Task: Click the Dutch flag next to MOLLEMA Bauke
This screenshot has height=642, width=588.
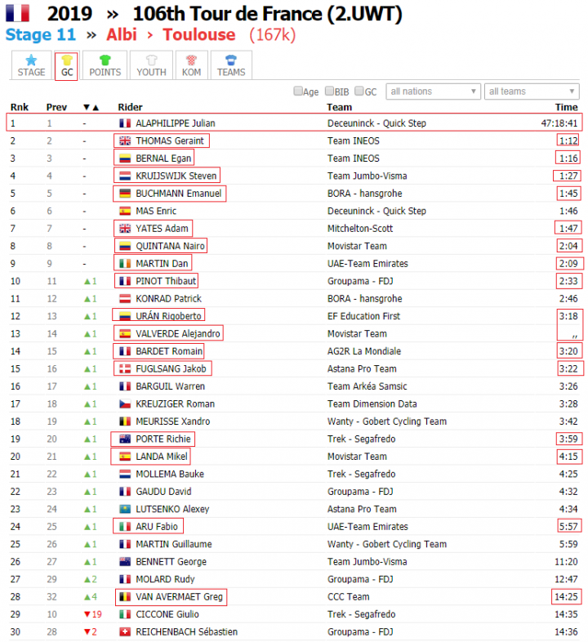Action: tap(125, 474)
